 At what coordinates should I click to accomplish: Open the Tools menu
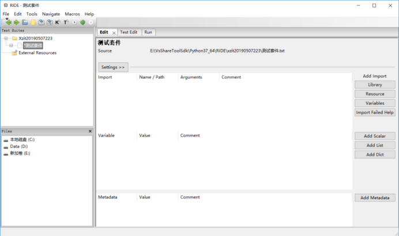32,14
